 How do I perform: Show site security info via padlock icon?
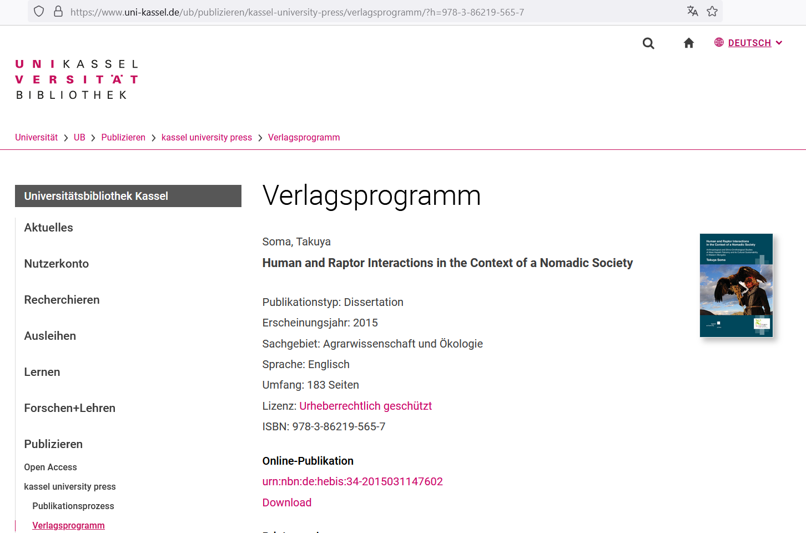pyautogui.click(x=58, y=11)
